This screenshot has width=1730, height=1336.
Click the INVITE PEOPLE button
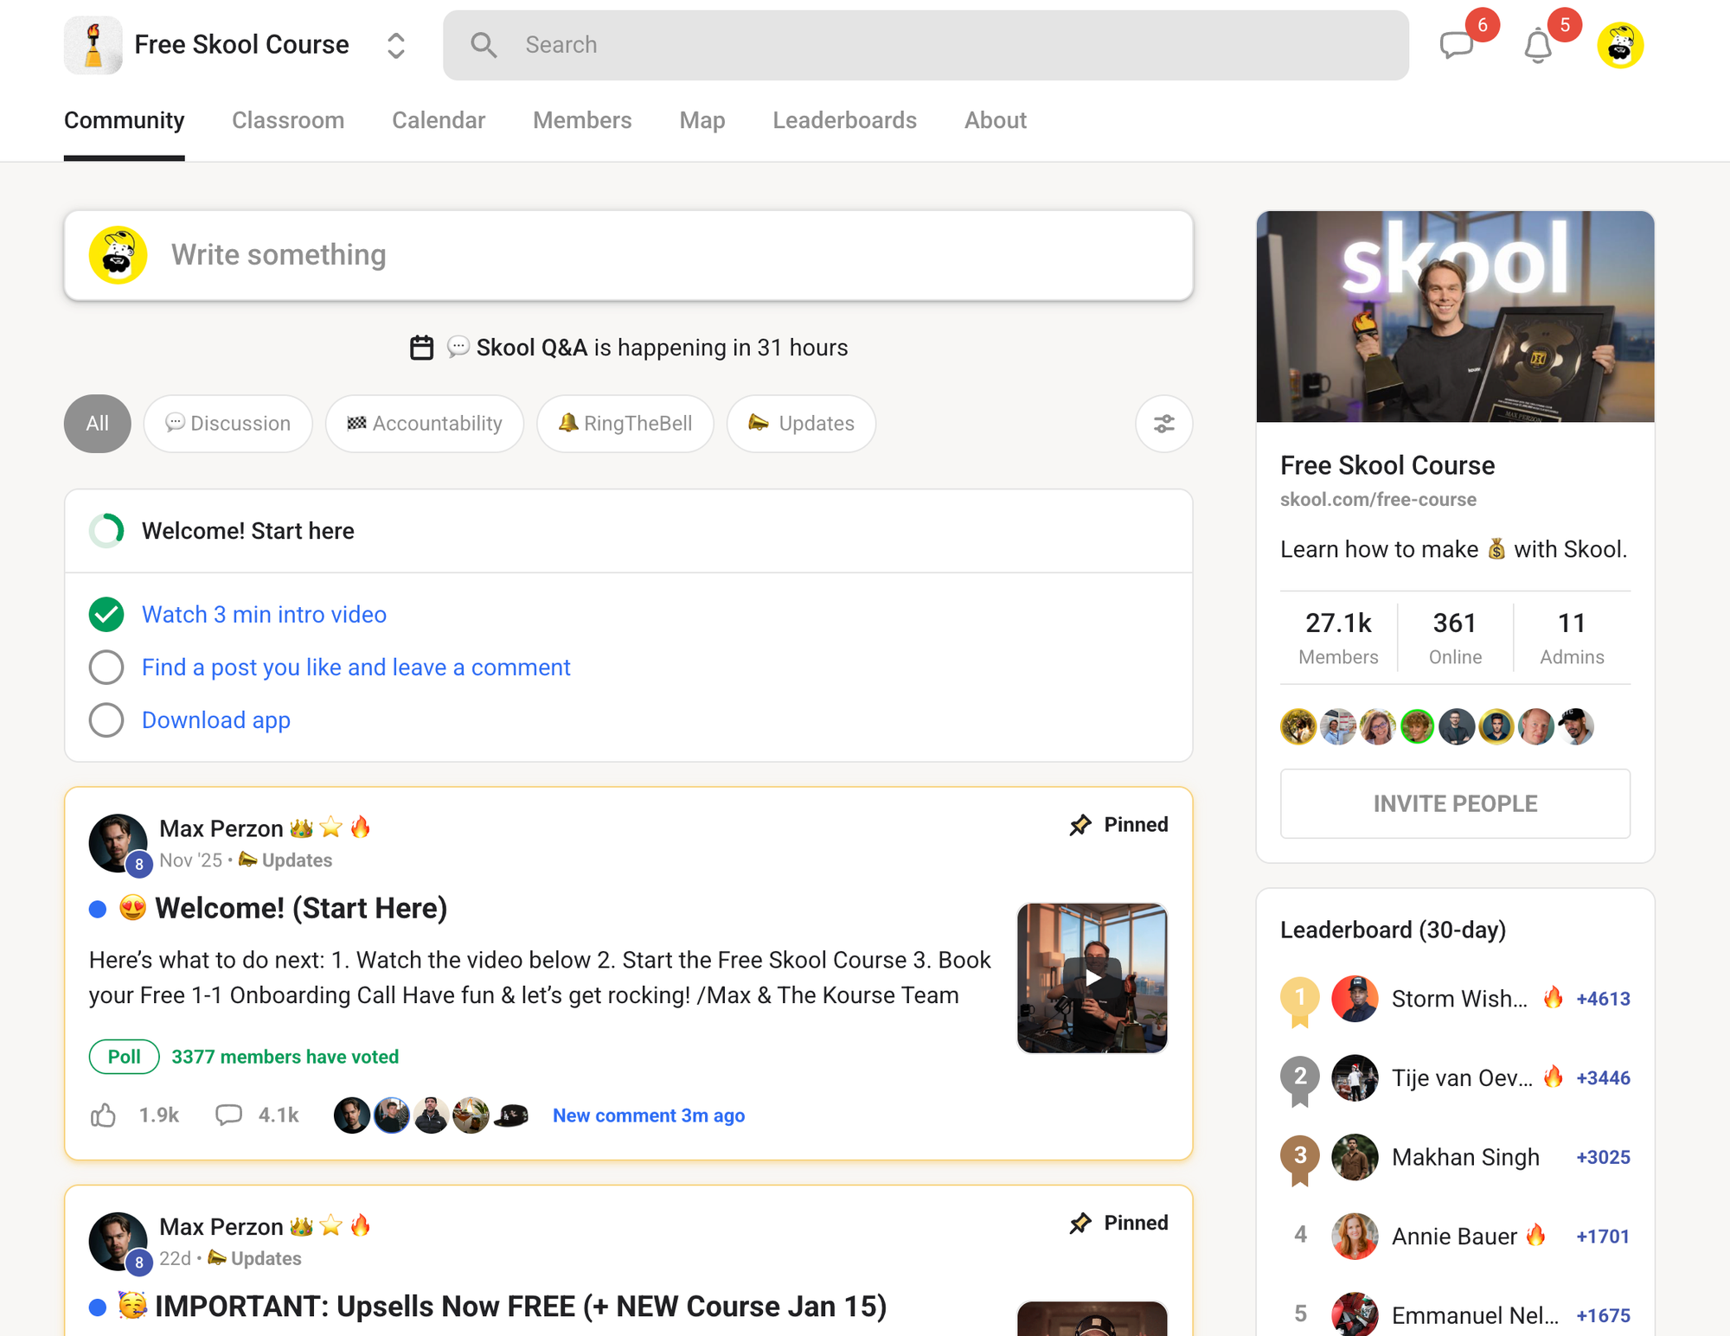pyautogui.click(x=1455, y=803)
